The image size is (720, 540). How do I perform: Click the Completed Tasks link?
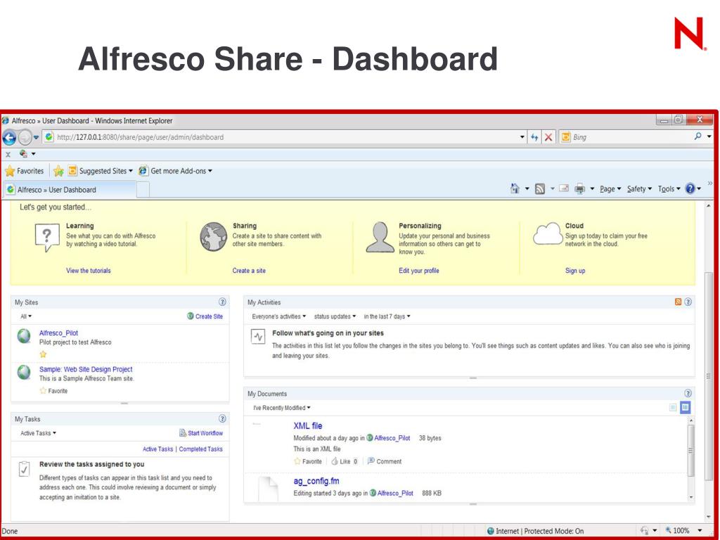pyautogui.click(x=200, y=449)
